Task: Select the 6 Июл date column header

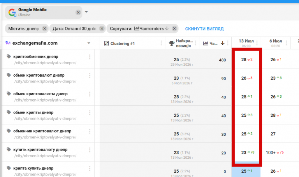Action: [276, 43]
